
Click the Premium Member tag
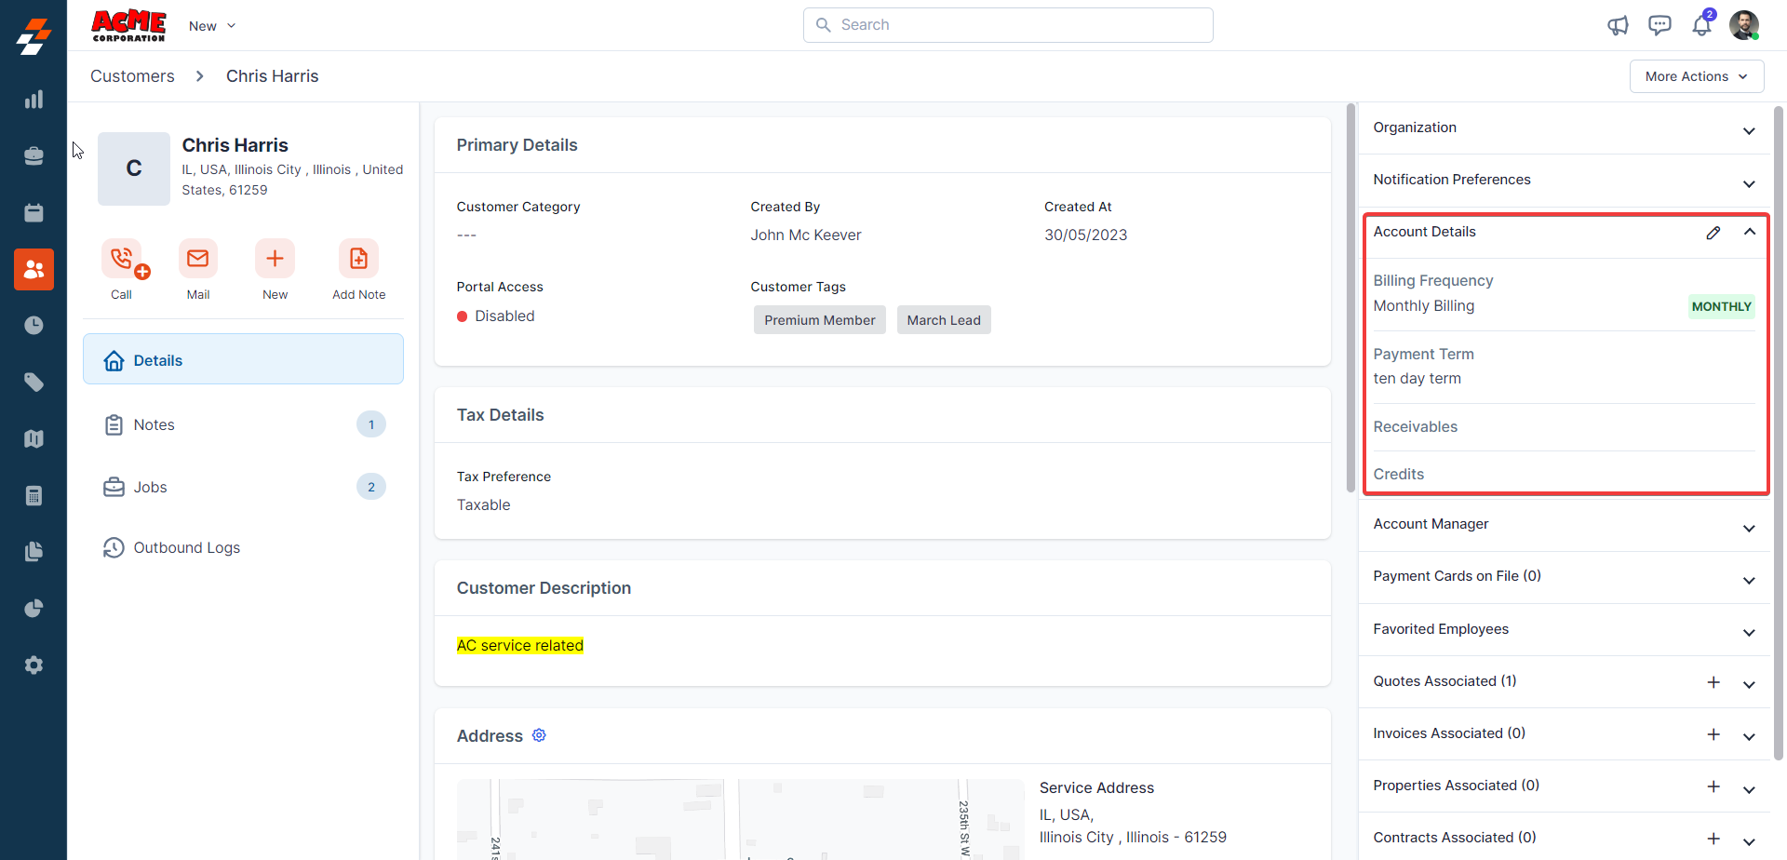pyautogui.click(x=819, y=320)
